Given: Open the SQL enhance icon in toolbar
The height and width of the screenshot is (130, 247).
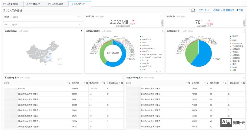Looking at the screenshot, I should click(193, 10).
